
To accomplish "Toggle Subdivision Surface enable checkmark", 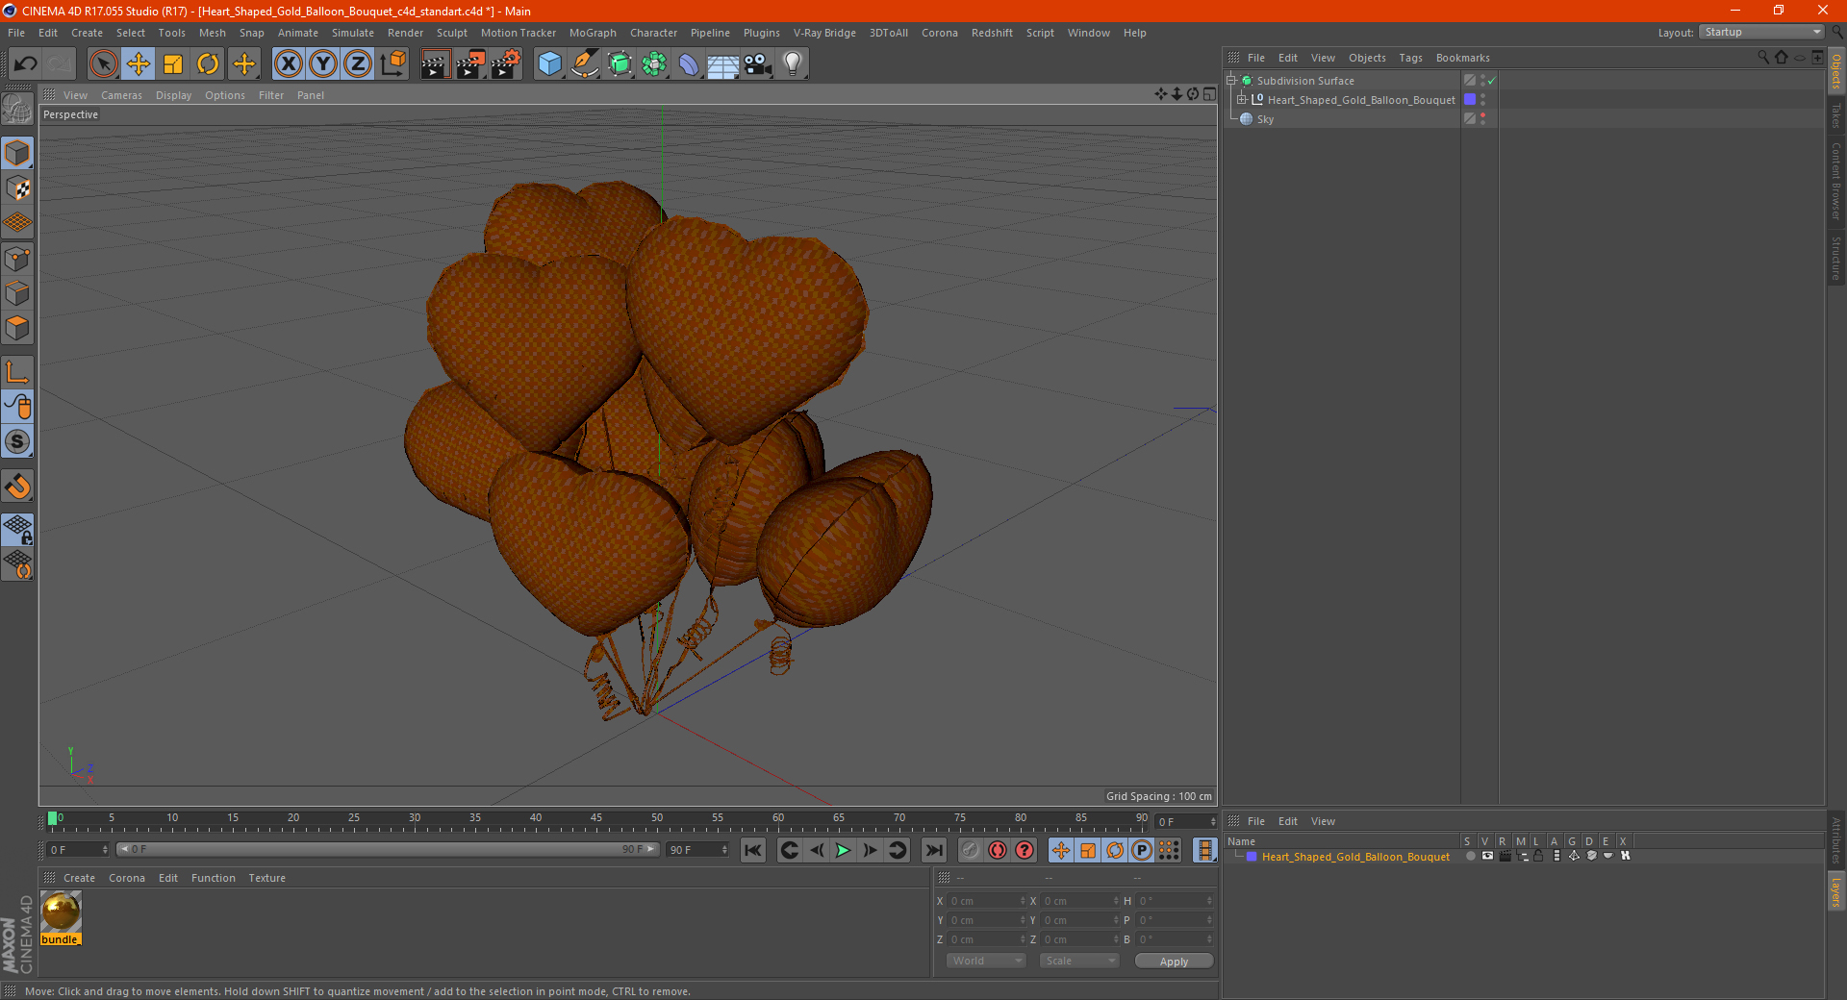I will tap(1491, 81).
